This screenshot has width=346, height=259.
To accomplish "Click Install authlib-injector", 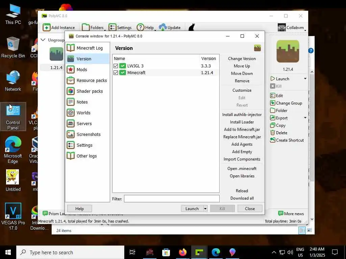I will [242, 115].
